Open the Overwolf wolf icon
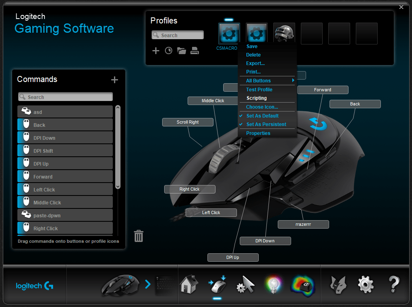Viewport: 412px width, 307px height. [338, 285]
